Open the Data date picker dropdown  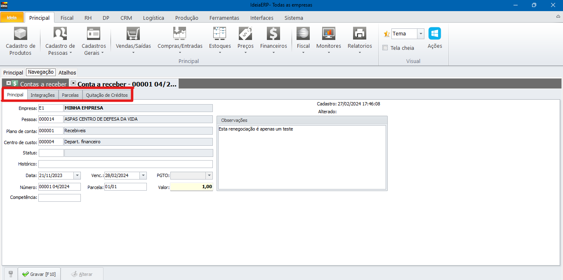77,175
